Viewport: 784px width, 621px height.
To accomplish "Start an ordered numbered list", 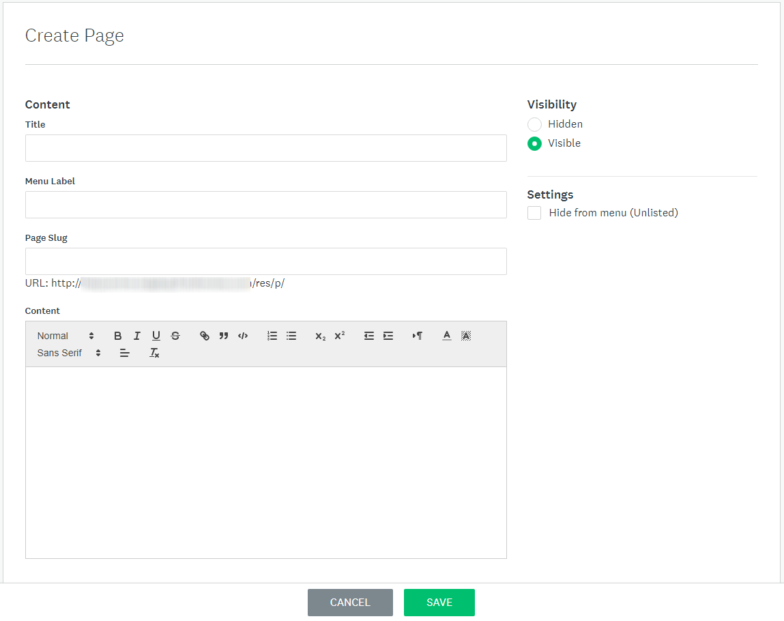I will pyautogui.click(x=272, y=336).
